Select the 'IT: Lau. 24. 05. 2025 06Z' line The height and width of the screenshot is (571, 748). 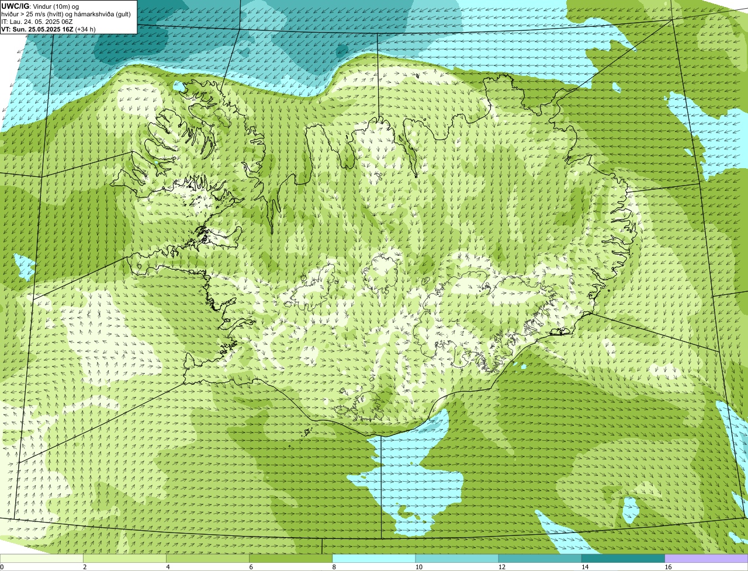coord(37,21)
